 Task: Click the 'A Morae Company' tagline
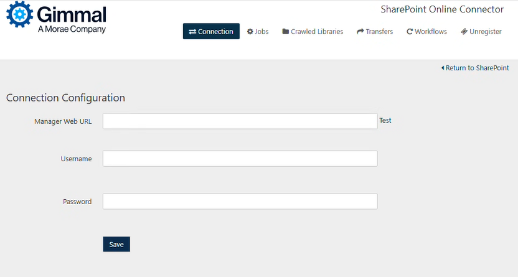pos(72,29)
